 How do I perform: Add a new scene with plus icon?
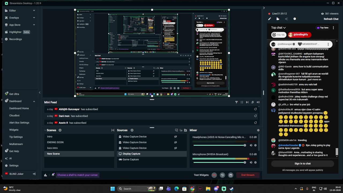pos(60,130)
